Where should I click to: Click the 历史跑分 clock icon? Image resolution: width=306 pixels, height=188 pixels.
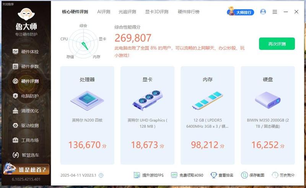pos(275,175)
